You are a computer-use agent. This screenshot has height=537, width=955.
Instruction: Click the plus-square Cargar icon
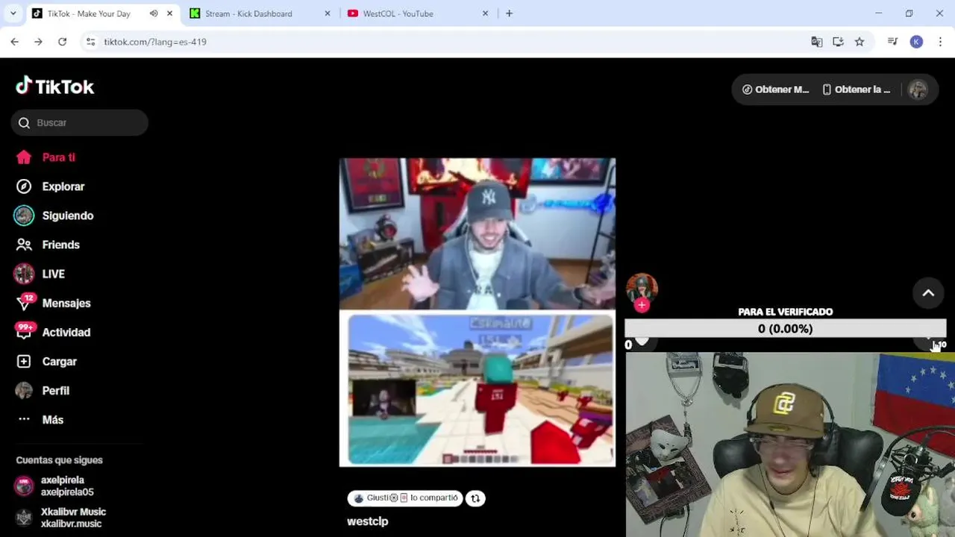pos(24,361)
